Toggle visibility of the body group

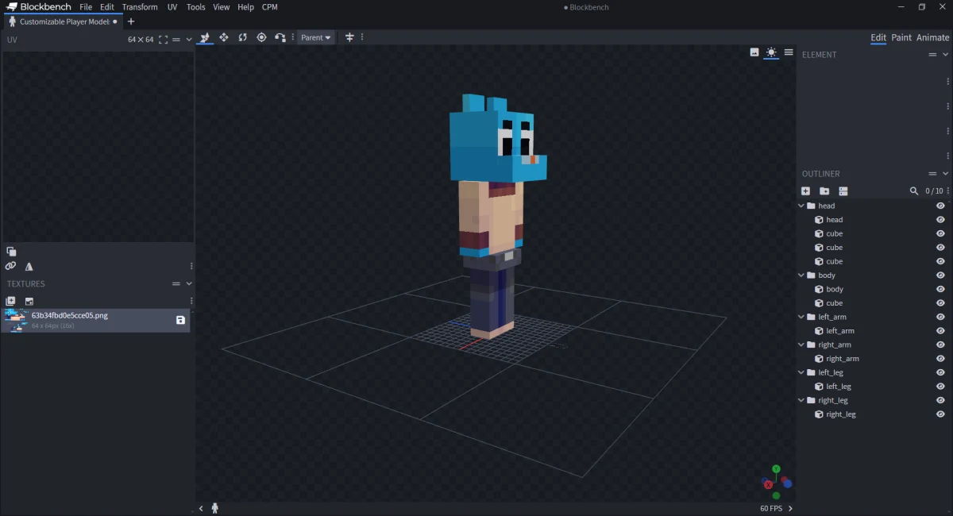[x=940, y=275]
